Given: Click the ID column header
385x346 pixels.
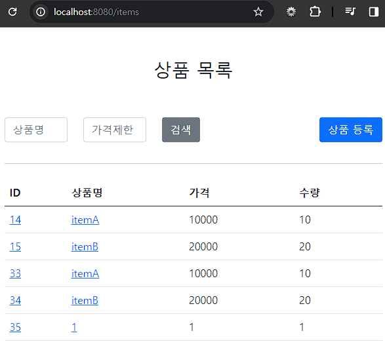Looking at the screenshot, I should [15, 193].
